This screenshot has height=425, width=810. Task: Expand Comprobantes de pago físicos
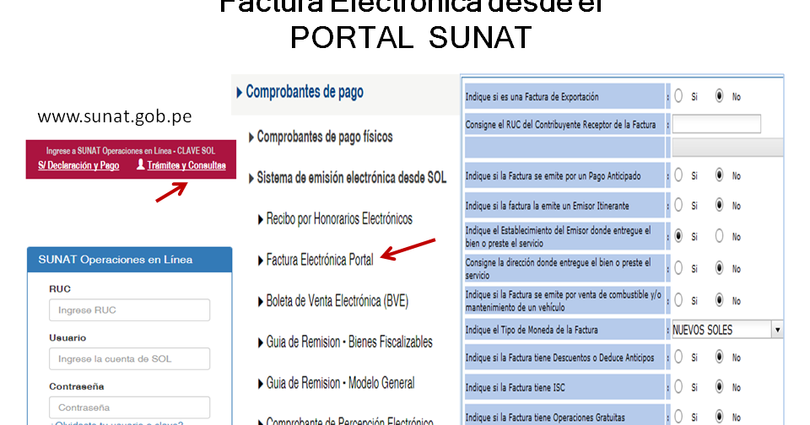pyautogui.click(x=321, y=137)
